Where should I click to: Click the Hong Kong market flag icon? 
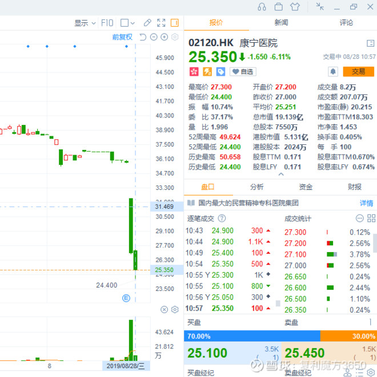[194, 72]
